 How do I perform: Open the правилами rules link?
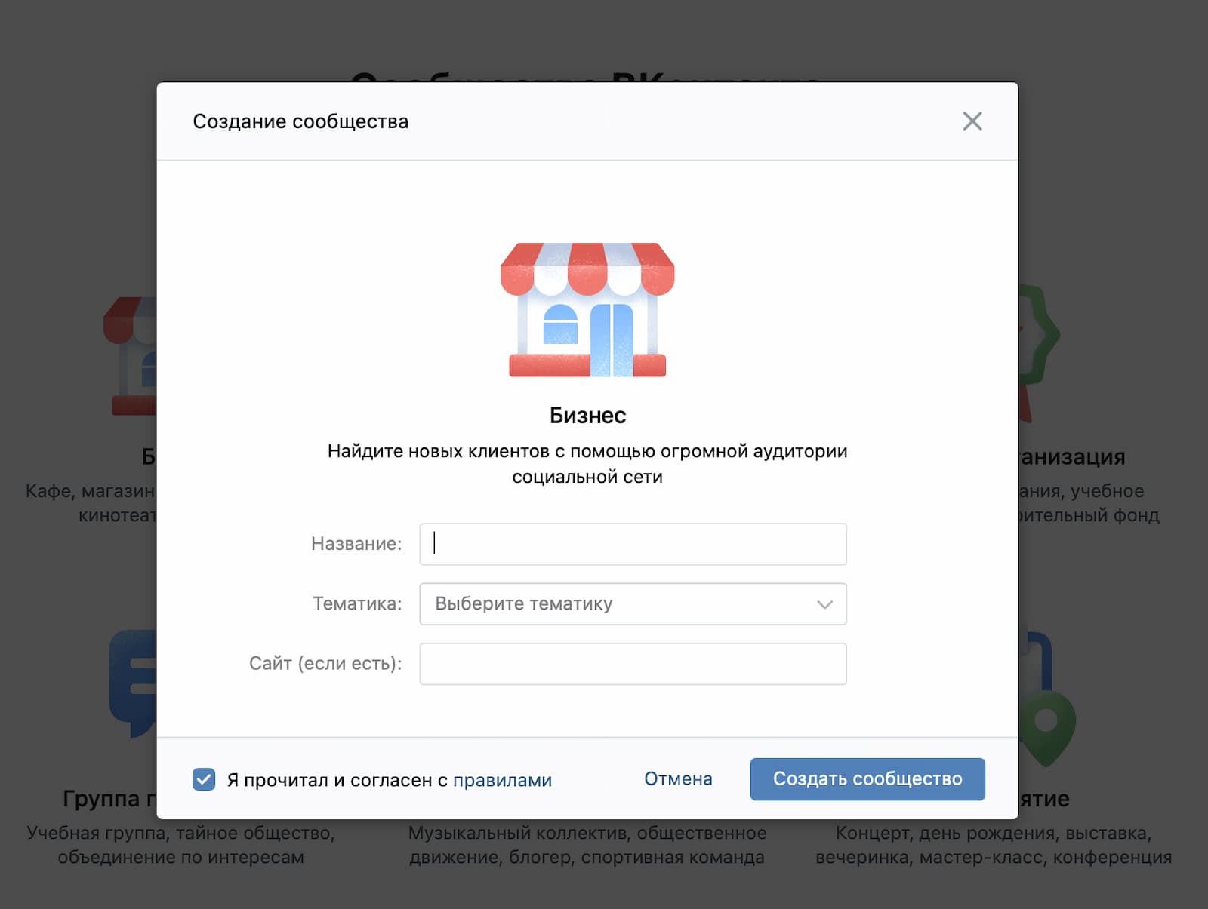tap(502, 780)
